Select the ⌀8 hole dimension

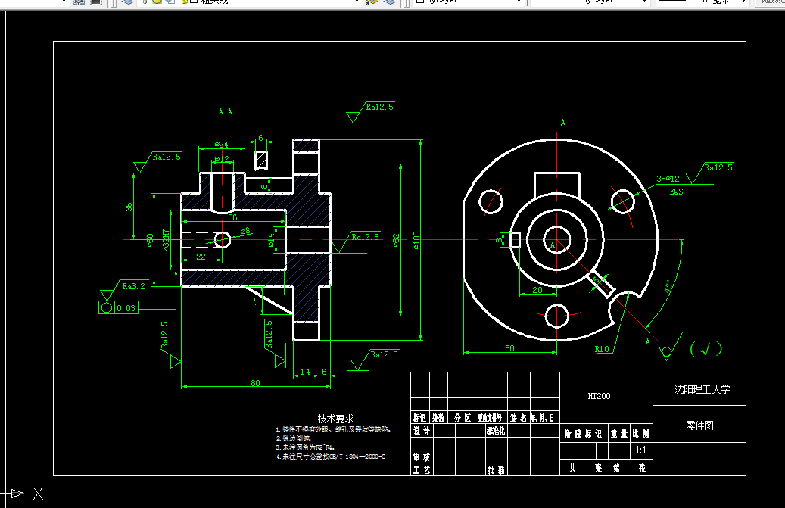245,231
